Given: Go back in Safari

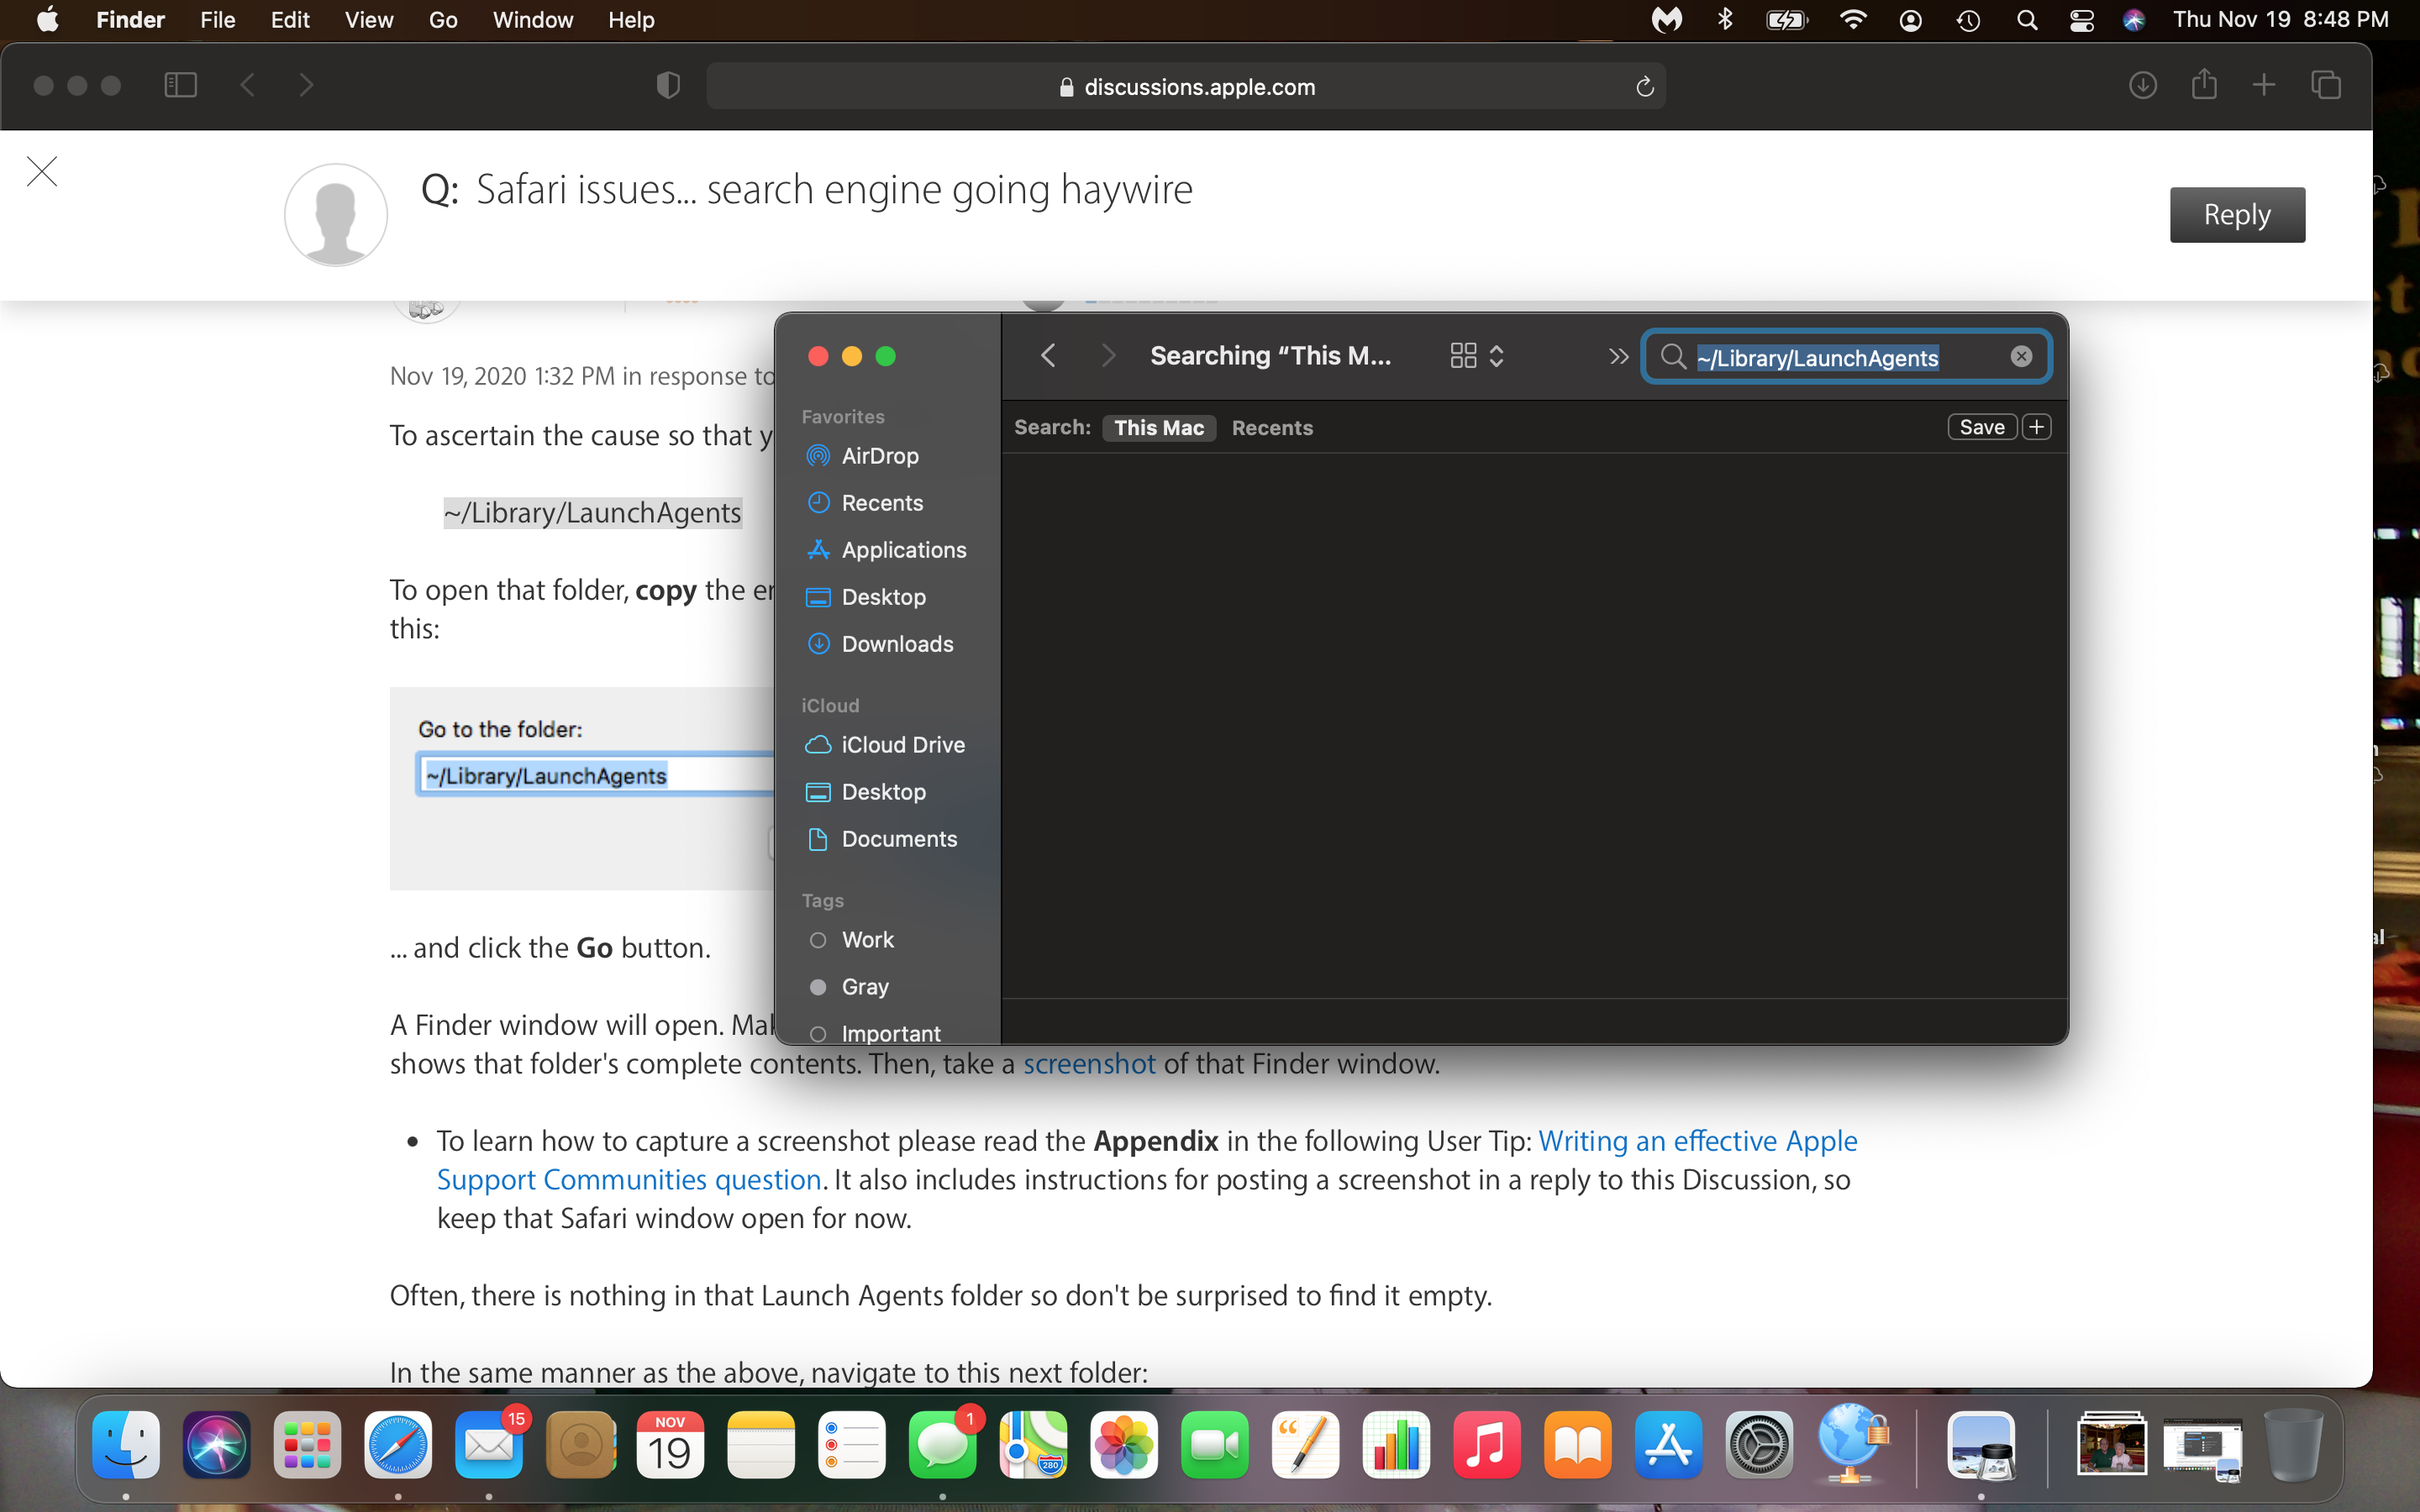Looking at the screenshot, I should click(x=248, y=85).
